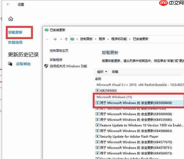The height and width of the screenshot is (159, 184).
Task: Select security update KB4535680 row
Action: tap(136, 120)
